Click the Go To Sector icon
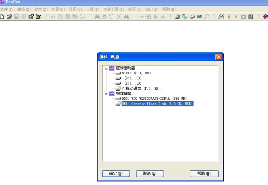268x185 pixels. tap(148, 17)
